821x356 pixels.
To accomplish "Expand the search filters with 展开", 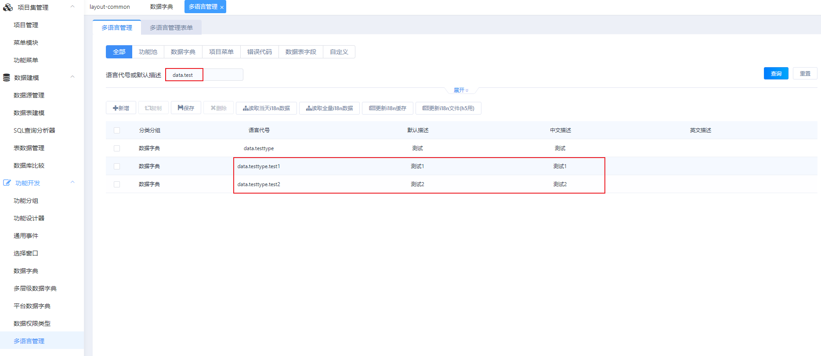I will pos(461,90).
